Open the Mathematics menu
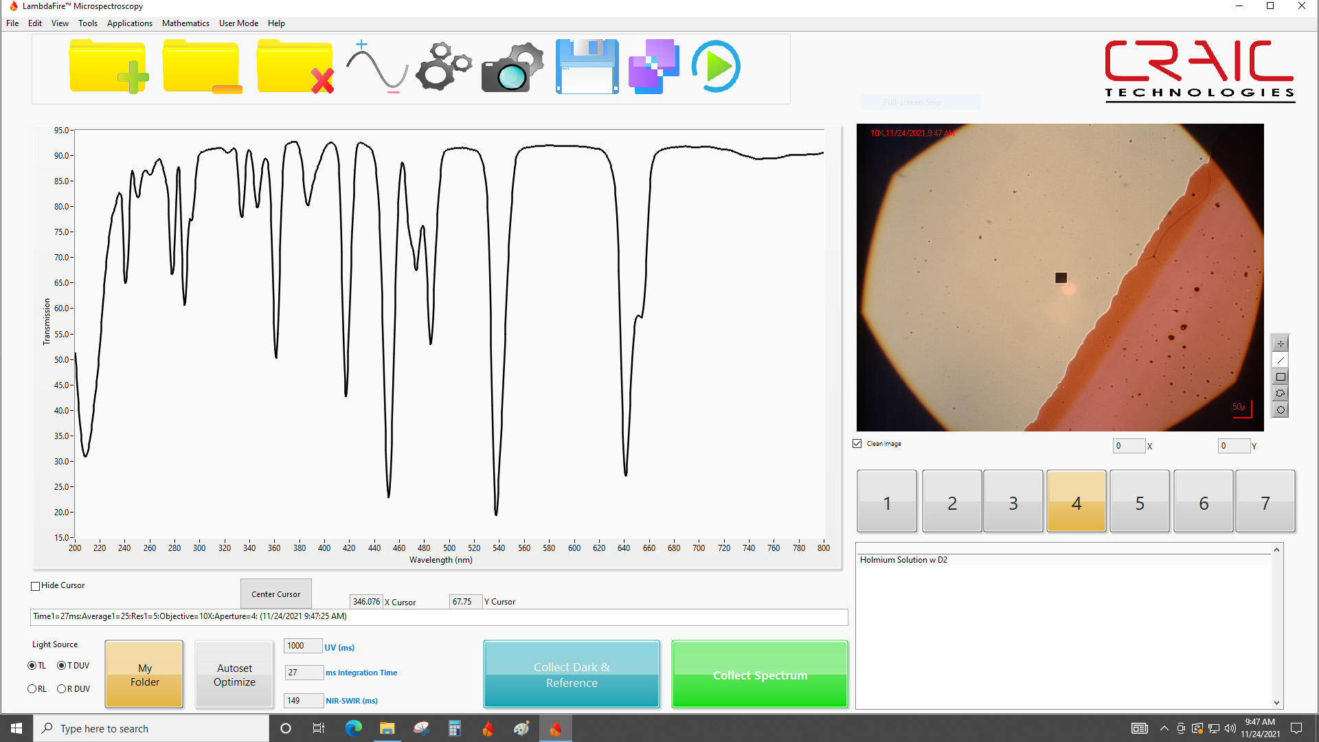1319x742 pixels. click(185, 23)
